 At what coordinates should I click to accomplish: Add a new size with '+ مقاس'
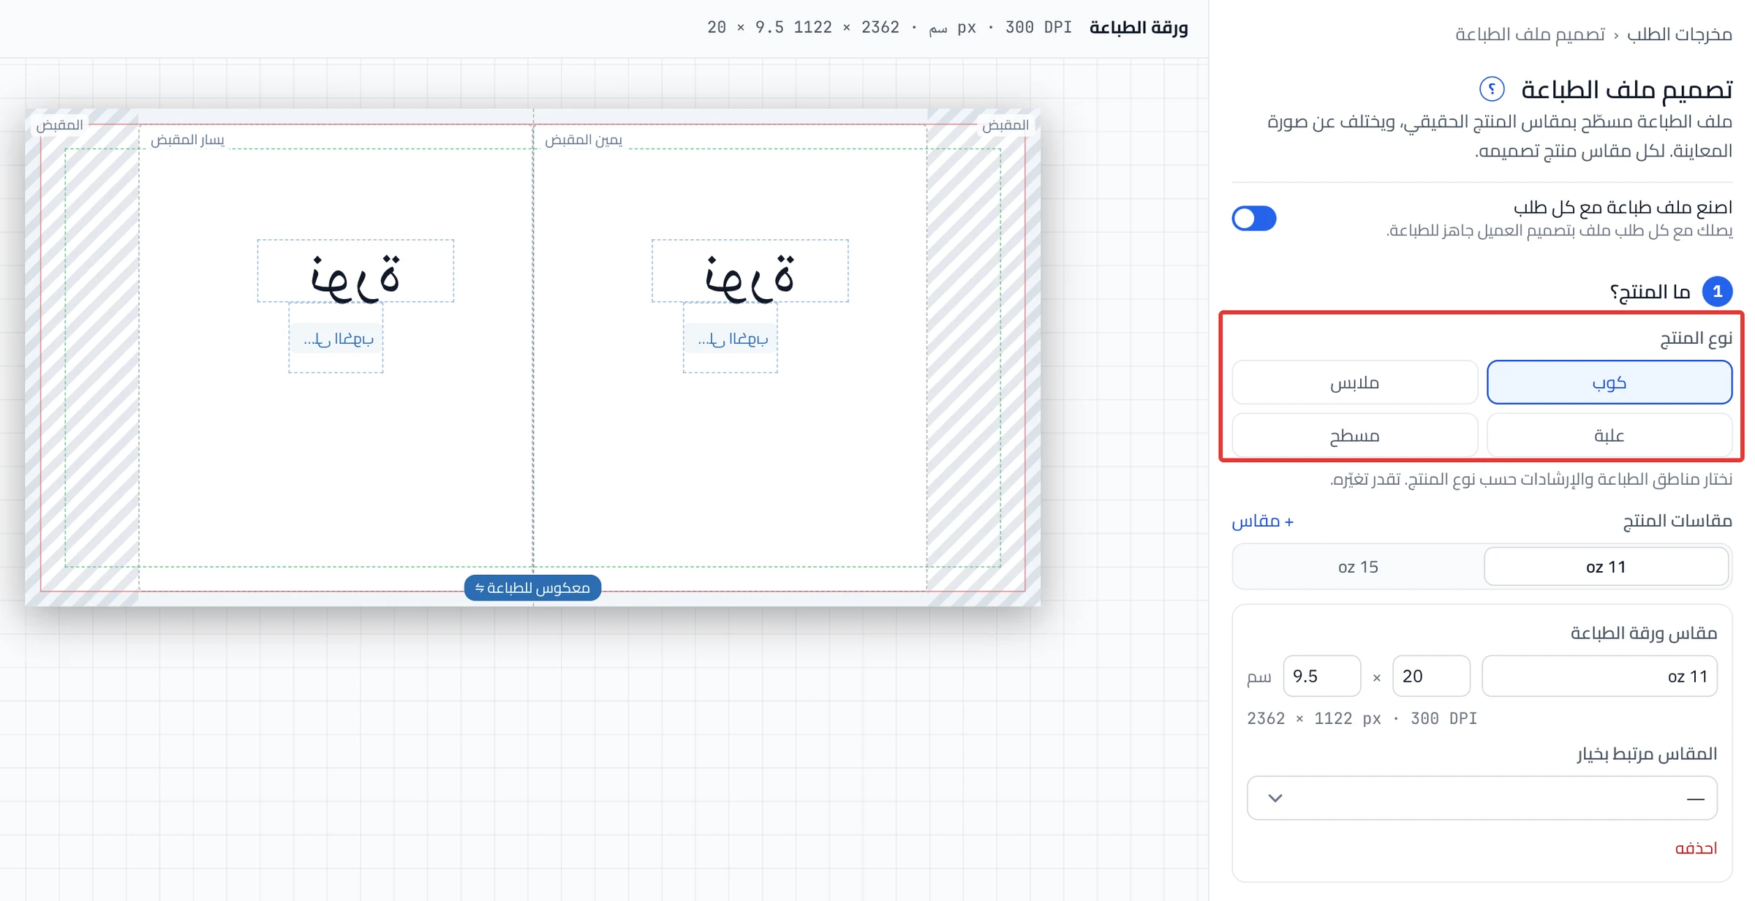coord(1263,521)
